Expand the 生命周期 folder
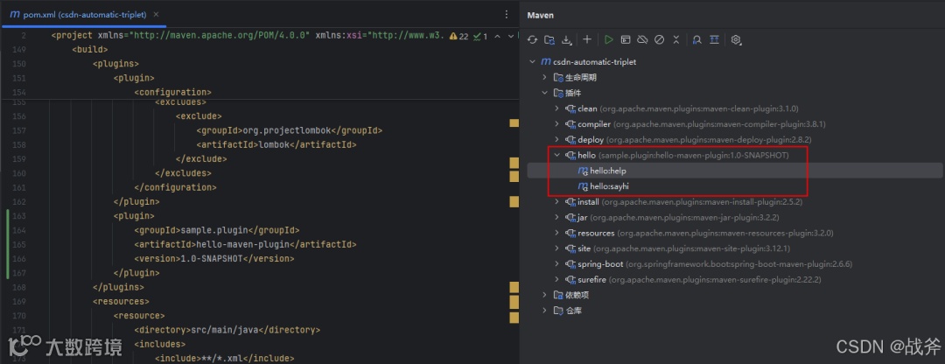 (544, 78)
